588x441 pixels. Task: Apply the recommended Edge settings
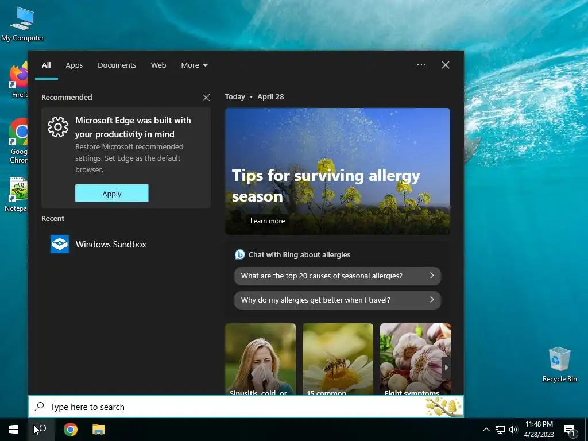click(112, 193)
